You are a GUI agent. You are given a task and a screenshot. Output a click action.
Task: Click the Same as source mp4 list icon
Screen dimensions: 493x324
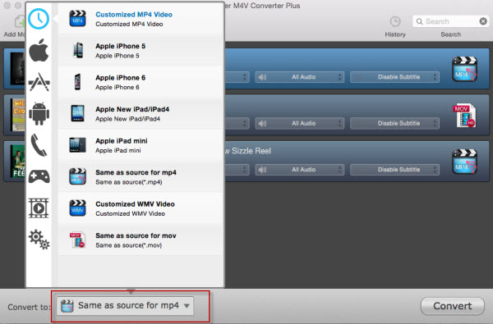pyautogui.click(x=78, y=176)
